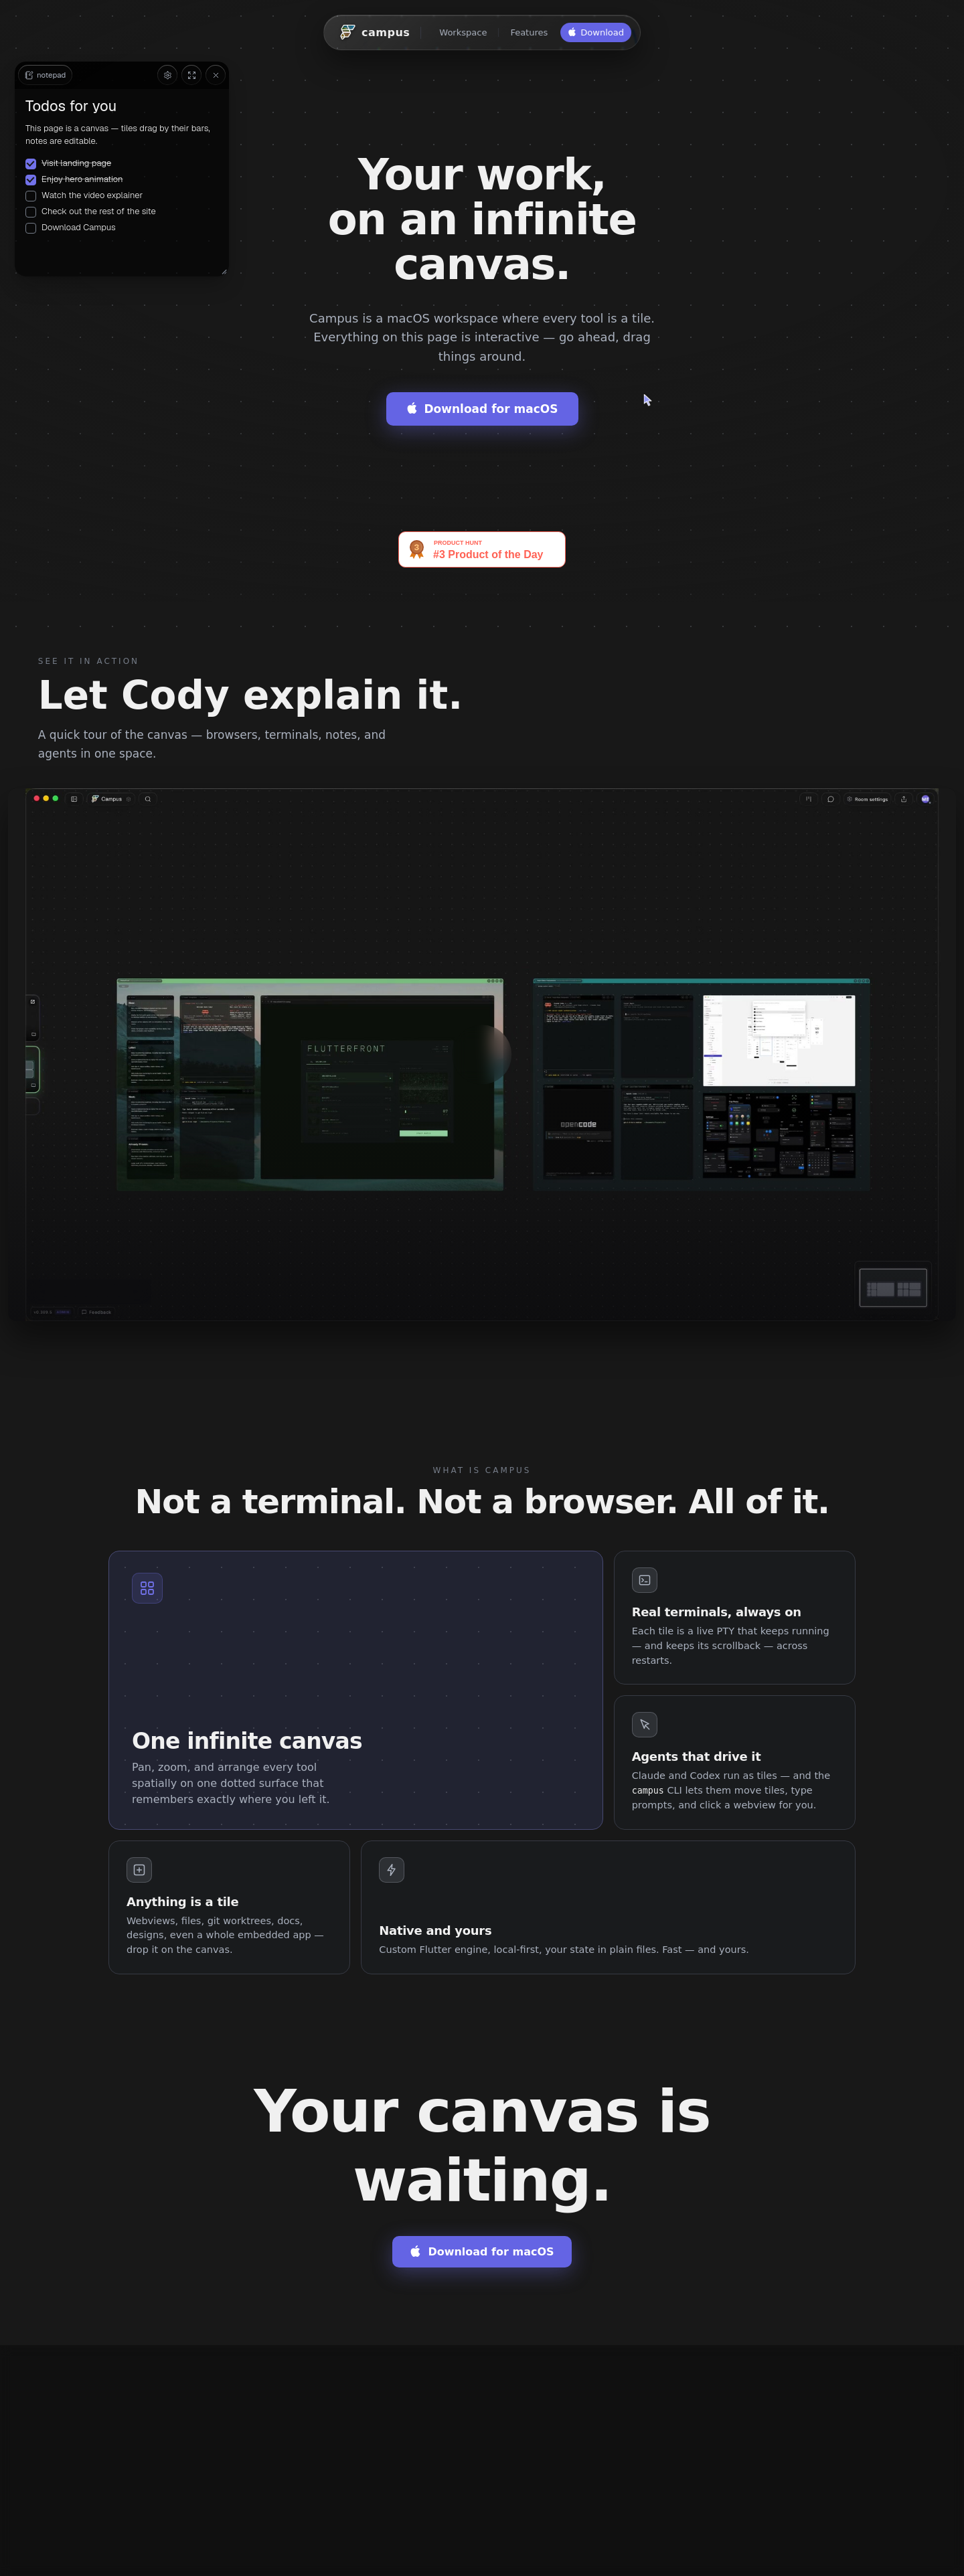964x2576 pixels.
Task: Click the Download pill in navbar
Action: pos(595,33)
